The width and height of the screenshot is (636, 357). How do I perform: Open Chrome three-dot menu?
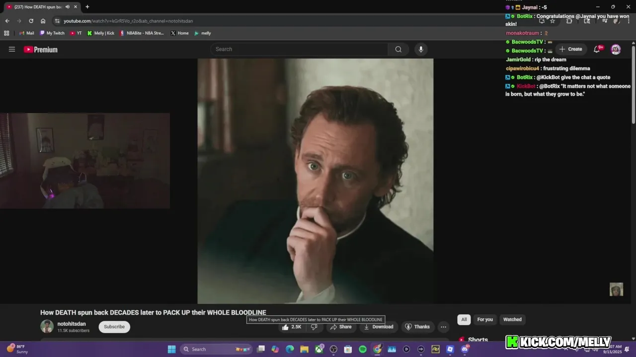coord(629,21)
